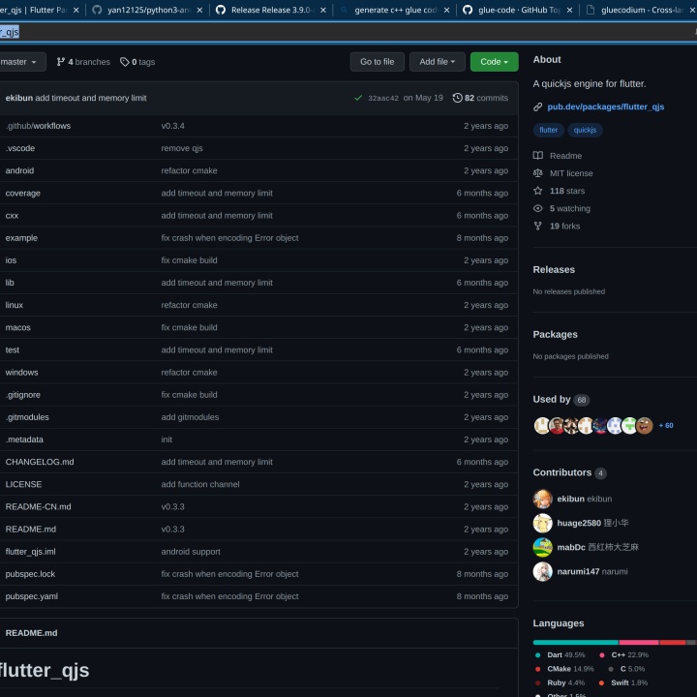This screenshot has height=697, width=697.
Task: Close the glue-code GitHub Topics tab
Action: click(x=570, y=10)
